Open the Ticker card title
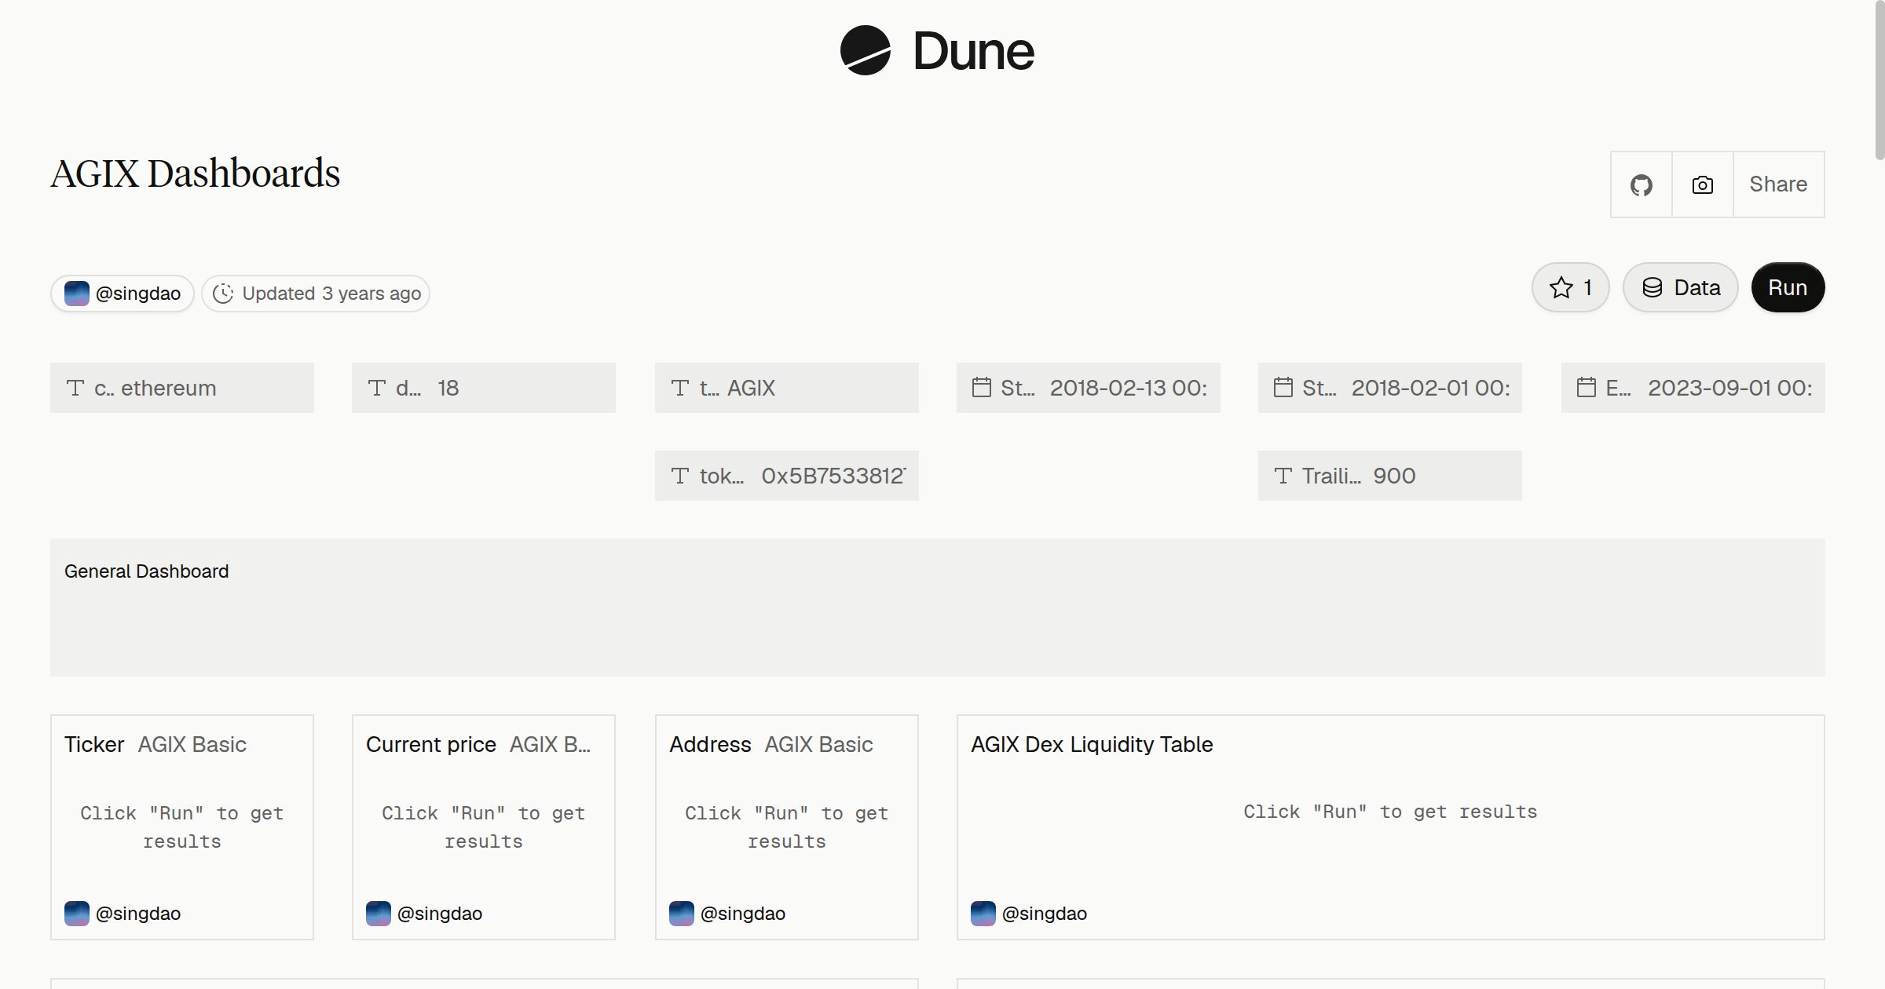This screenshot has width=1885, height=989. tap(94, 744)
